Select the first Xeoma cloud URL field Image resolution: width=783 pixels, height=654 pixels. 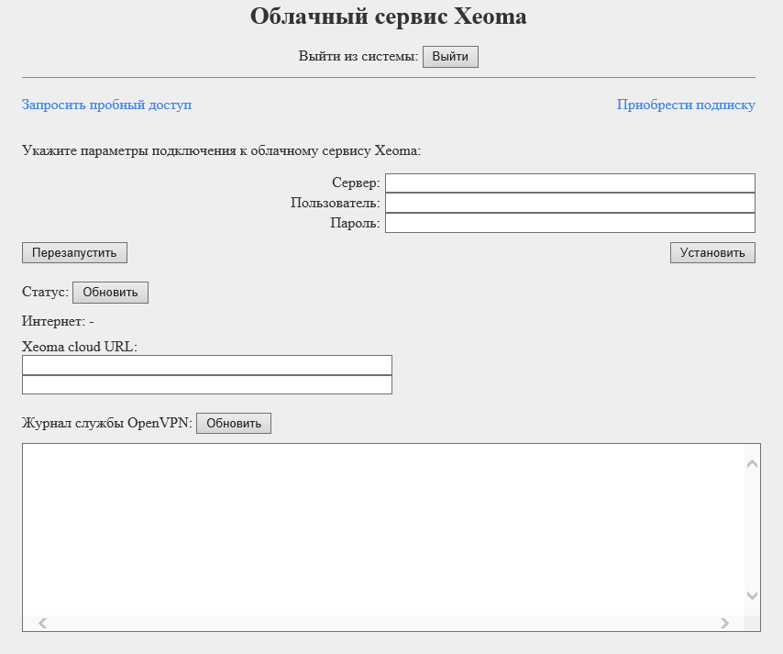pos(207,365)
